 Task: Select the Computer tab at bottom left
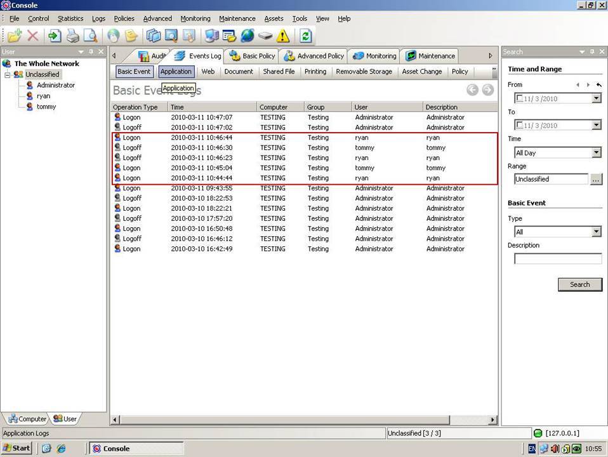coord(27,419)
